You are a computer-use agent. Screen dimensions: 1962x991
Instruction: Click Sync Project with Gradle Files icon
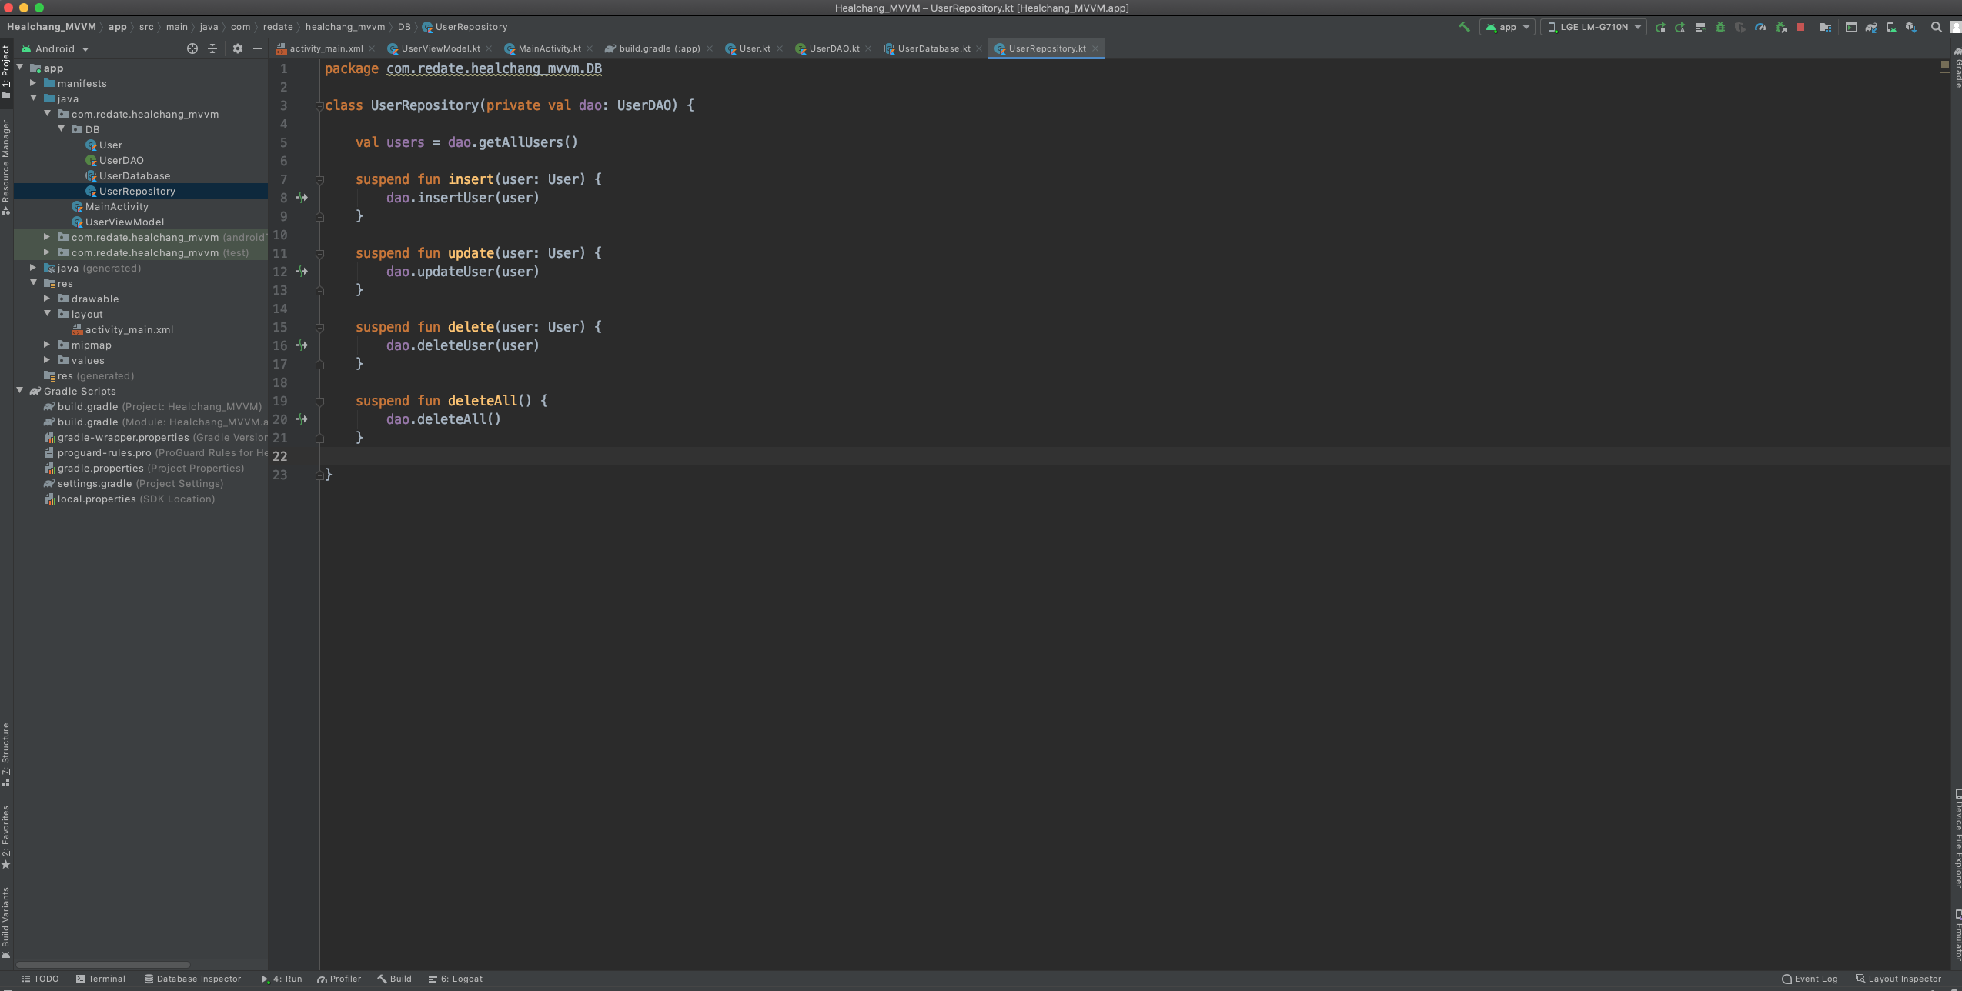pos(1871,27)
